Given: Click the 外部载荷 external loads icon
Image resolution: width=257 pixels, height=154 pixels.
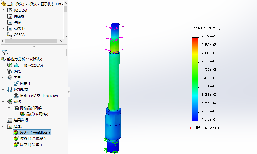Looking at the screenshot, I should [x=10, y=90].
